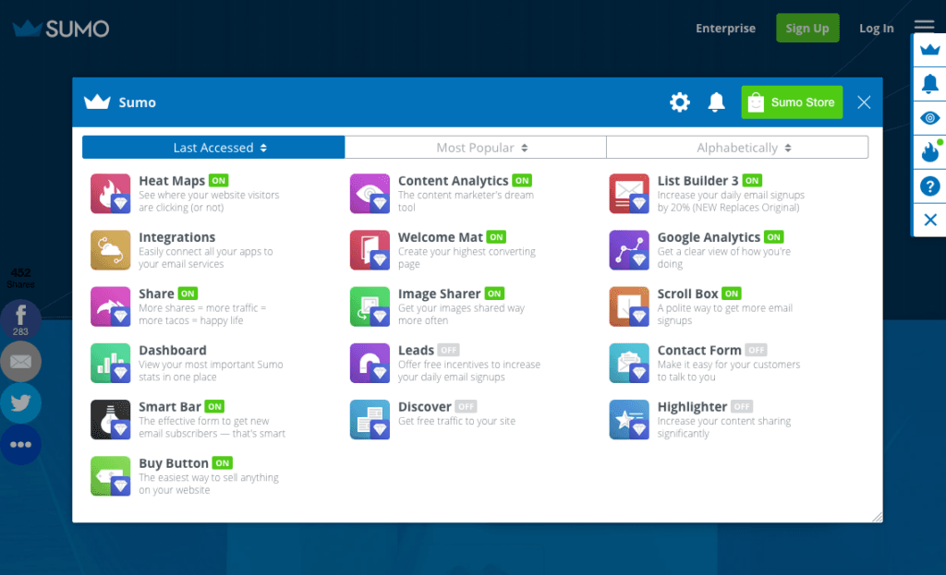Screen dimensions: 946x575
Task: Toggle Leads OFF badge
Action: pyautogui.click(x=448, y=350)
